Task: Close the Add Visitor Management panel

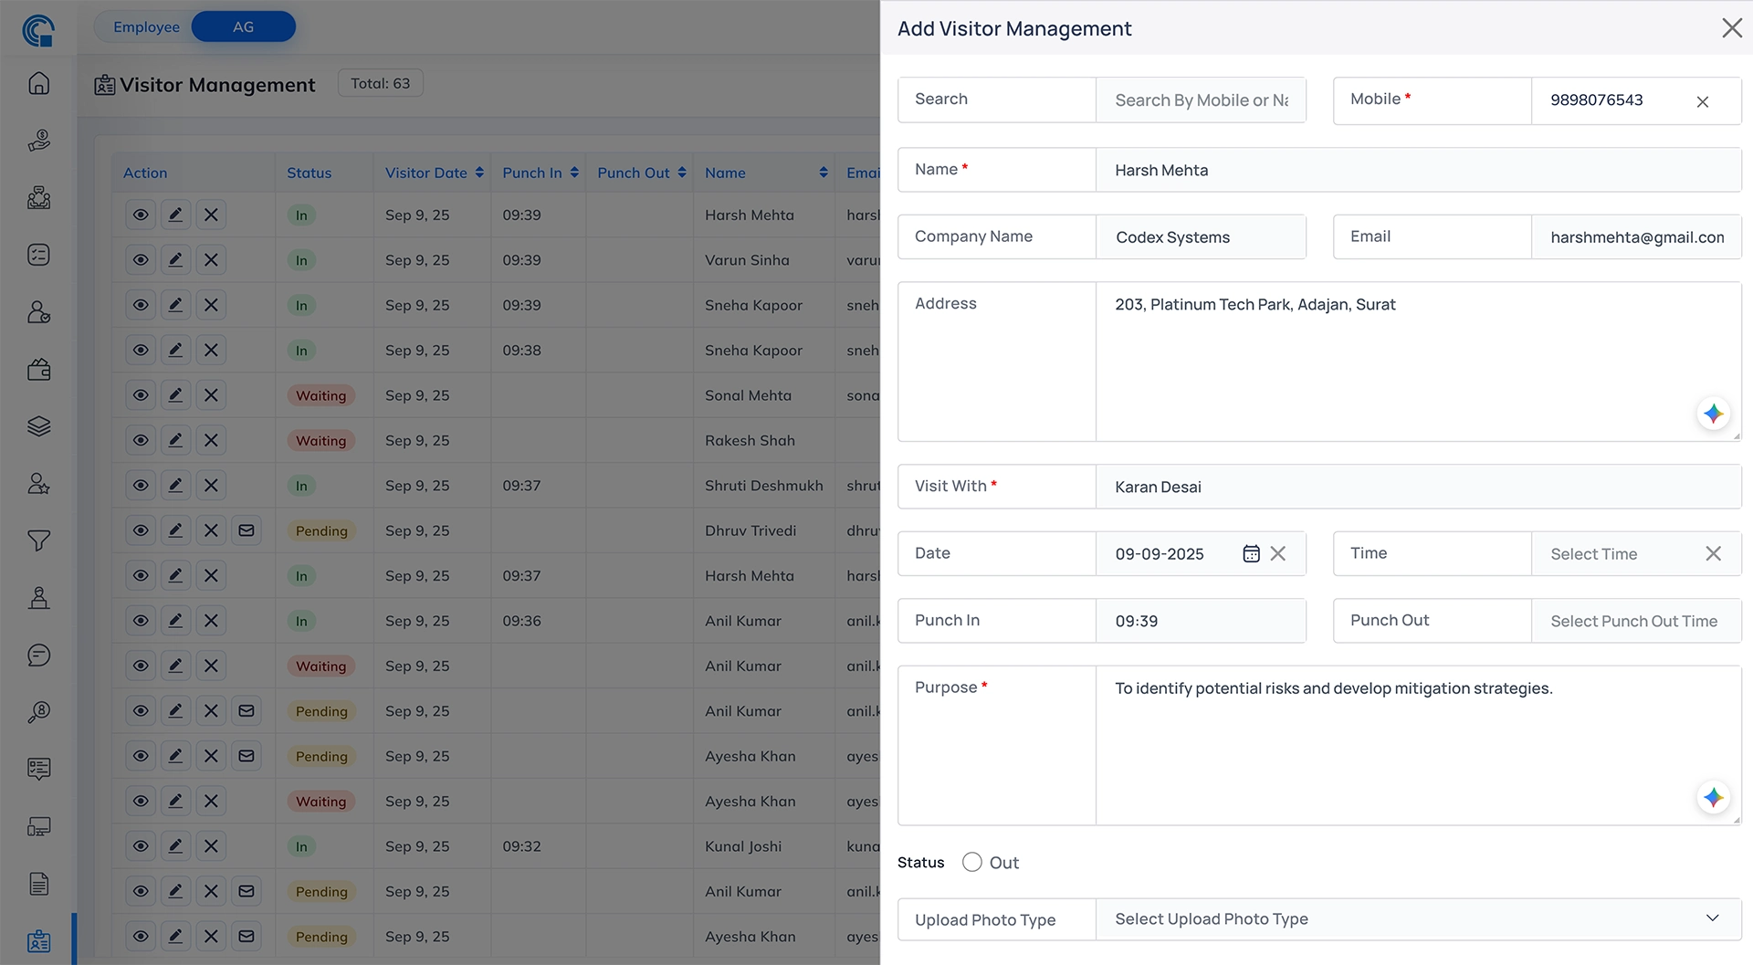Action: click(x=1731, y=28)
